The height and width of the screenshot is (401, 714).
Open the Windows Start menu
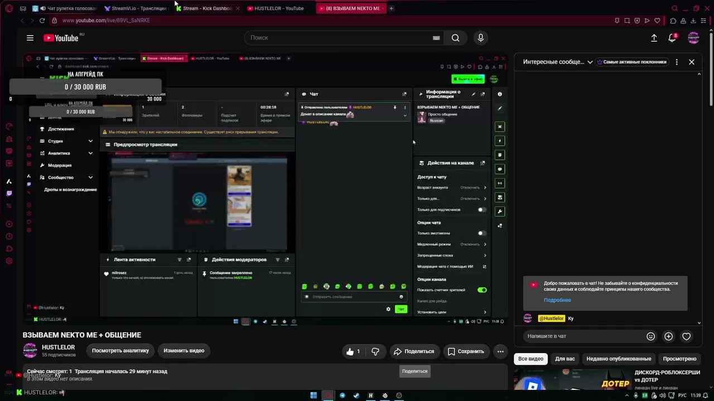click(313, 395)
